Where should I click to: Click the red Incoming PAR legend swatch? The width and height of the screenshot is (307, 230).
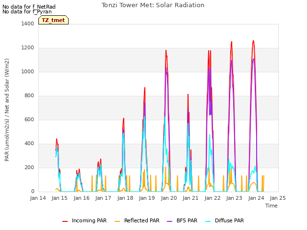(65, 221)
